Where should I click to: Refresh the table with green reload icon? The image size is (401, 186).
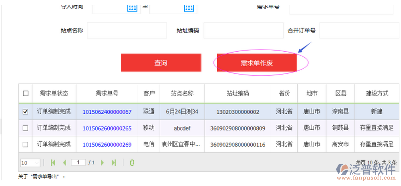(132, 163)
